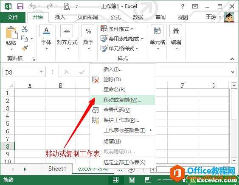Open print preview from the quick access toolbar
Image resolution: width=239 pixels, height=185 pixels.
coord(67,6)
